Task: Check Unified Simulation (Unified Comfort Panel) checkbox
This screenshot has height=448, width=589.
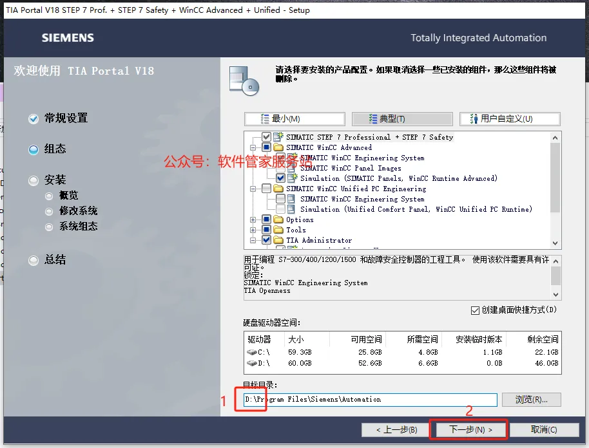Action: pos(280,209)
